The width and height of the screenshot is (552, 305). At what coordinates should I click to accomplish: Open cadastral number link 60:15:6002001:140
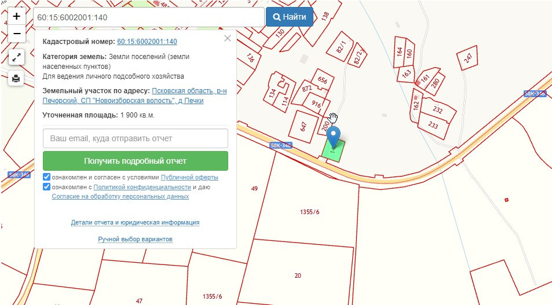(x=147, y=42)
